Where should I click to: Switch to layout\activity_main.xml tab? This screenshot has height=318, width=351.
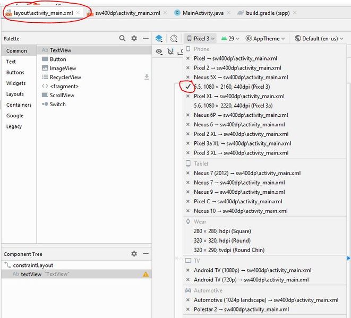(43, 13)
